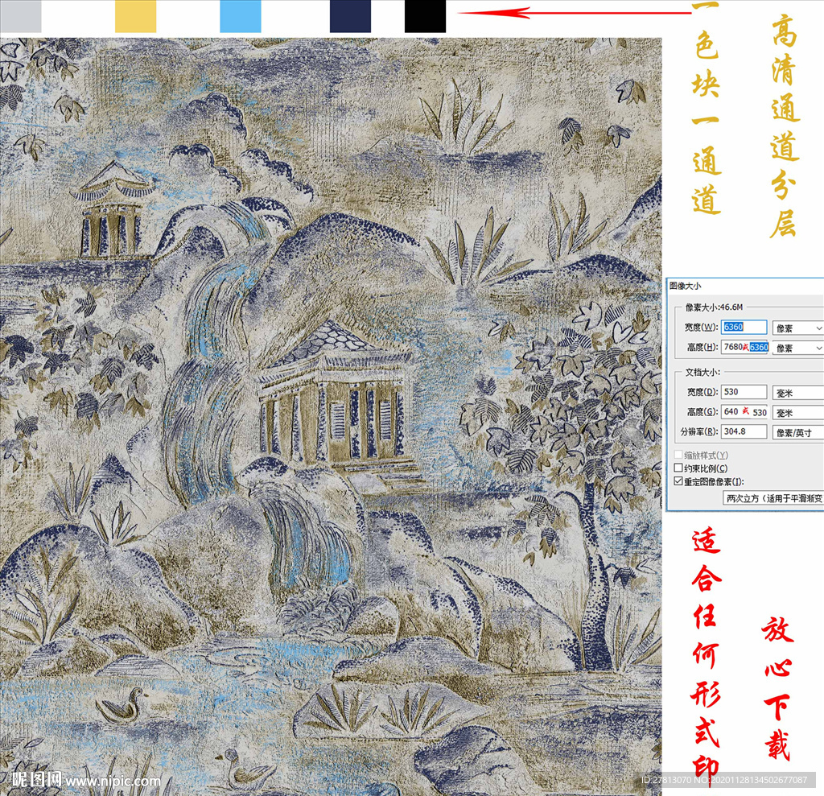Open the 两次立方 resampling method dropdown
This screenshot has height=796, width=824.
[x=773, y=498]
